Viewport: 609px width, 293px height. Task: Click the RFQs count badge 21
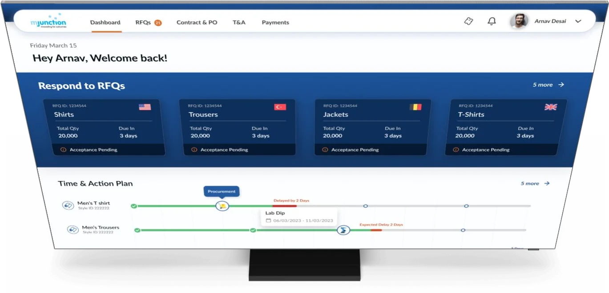coord(158,23)
